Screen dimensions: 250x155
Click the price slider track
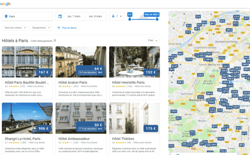[x=143, y=19]
